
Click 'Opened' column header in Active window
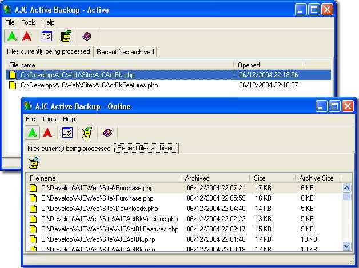(x=268, y=65)
